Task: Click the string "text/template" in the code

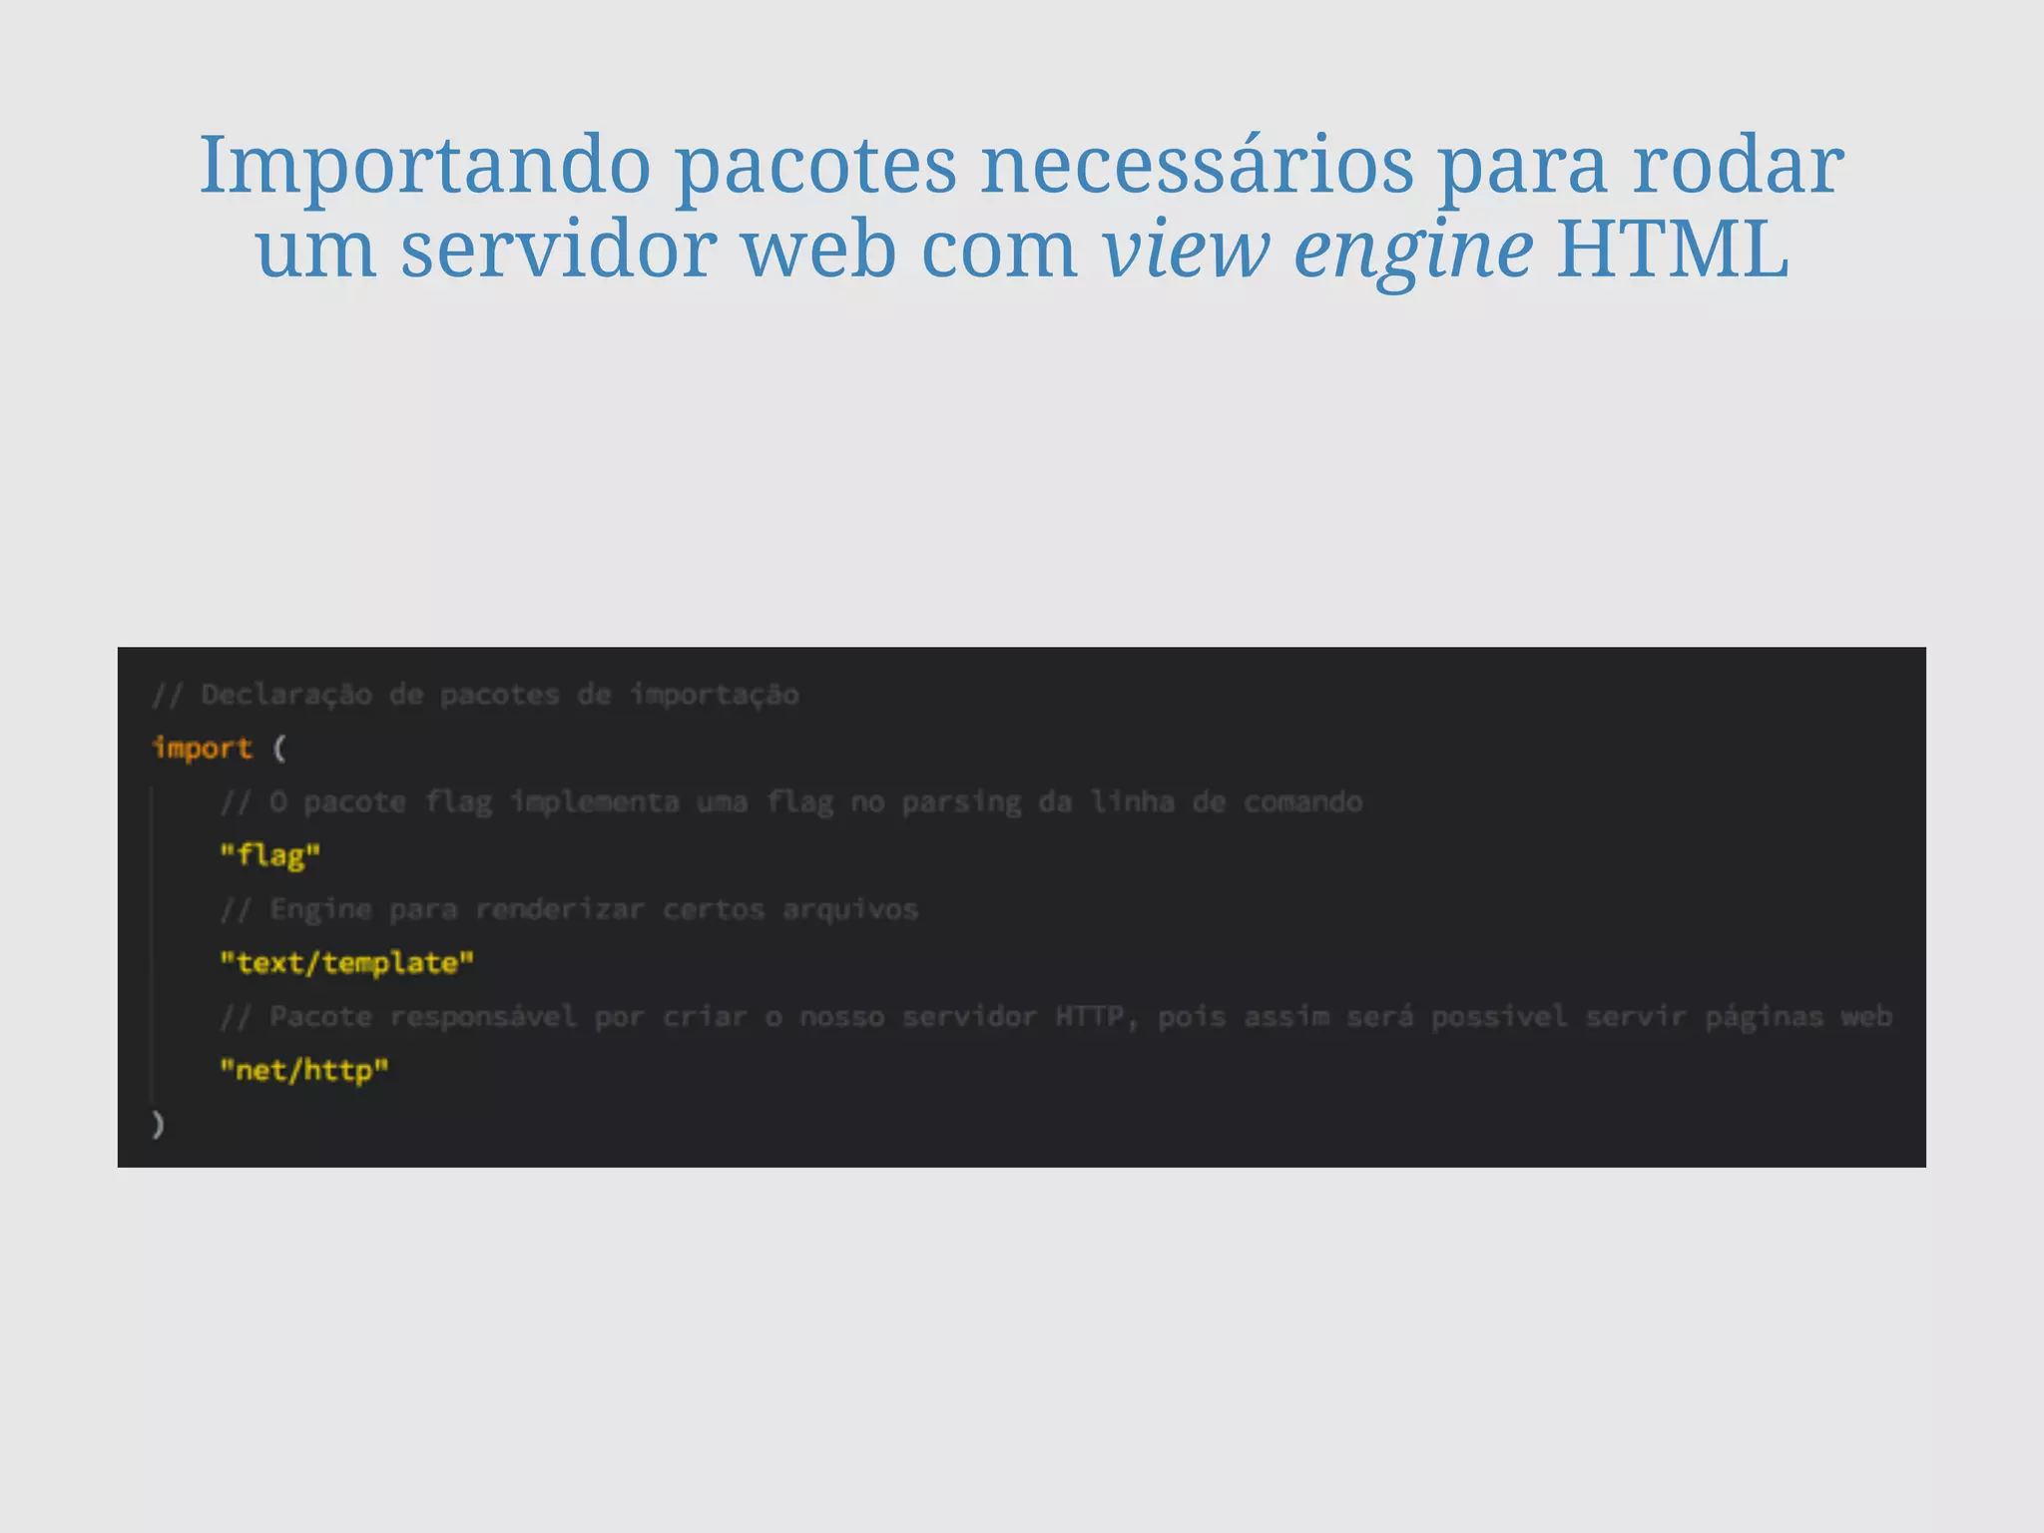Action: 347,964
